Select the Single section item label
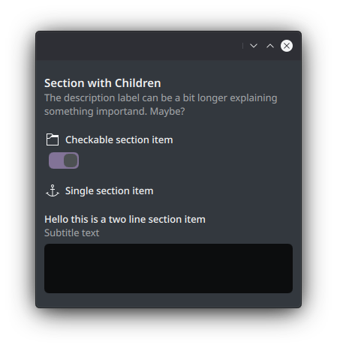 (110, 191)
